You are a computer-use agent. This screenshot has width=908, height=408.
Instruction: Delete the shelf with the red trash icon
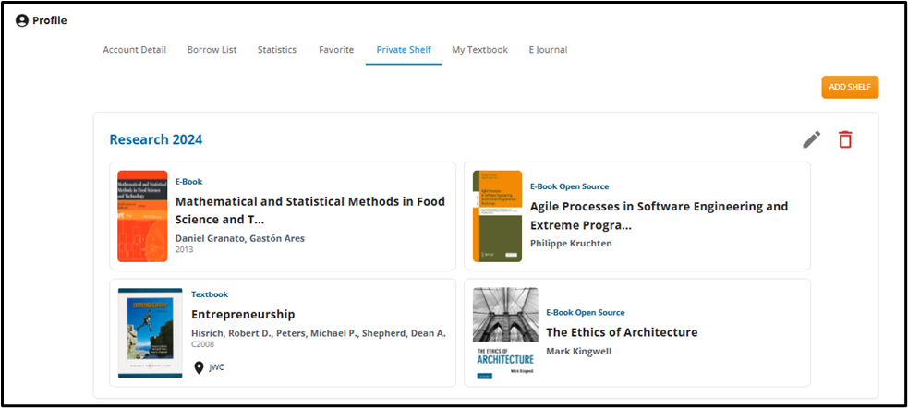pyautogui.click(x=845, y=139)
